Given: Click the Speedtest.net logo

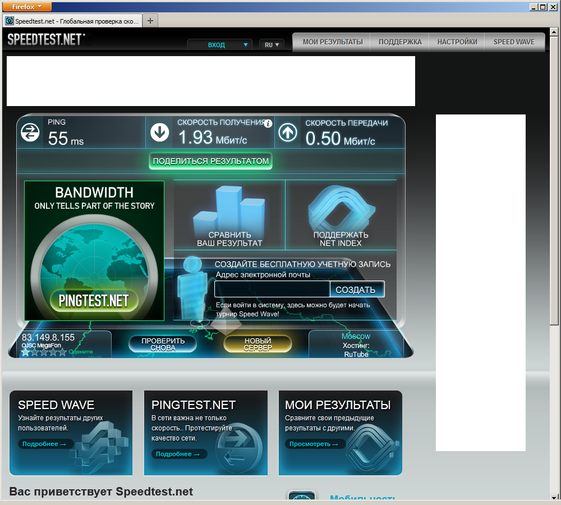Looking at the screenshot, I should coord(47,39).
